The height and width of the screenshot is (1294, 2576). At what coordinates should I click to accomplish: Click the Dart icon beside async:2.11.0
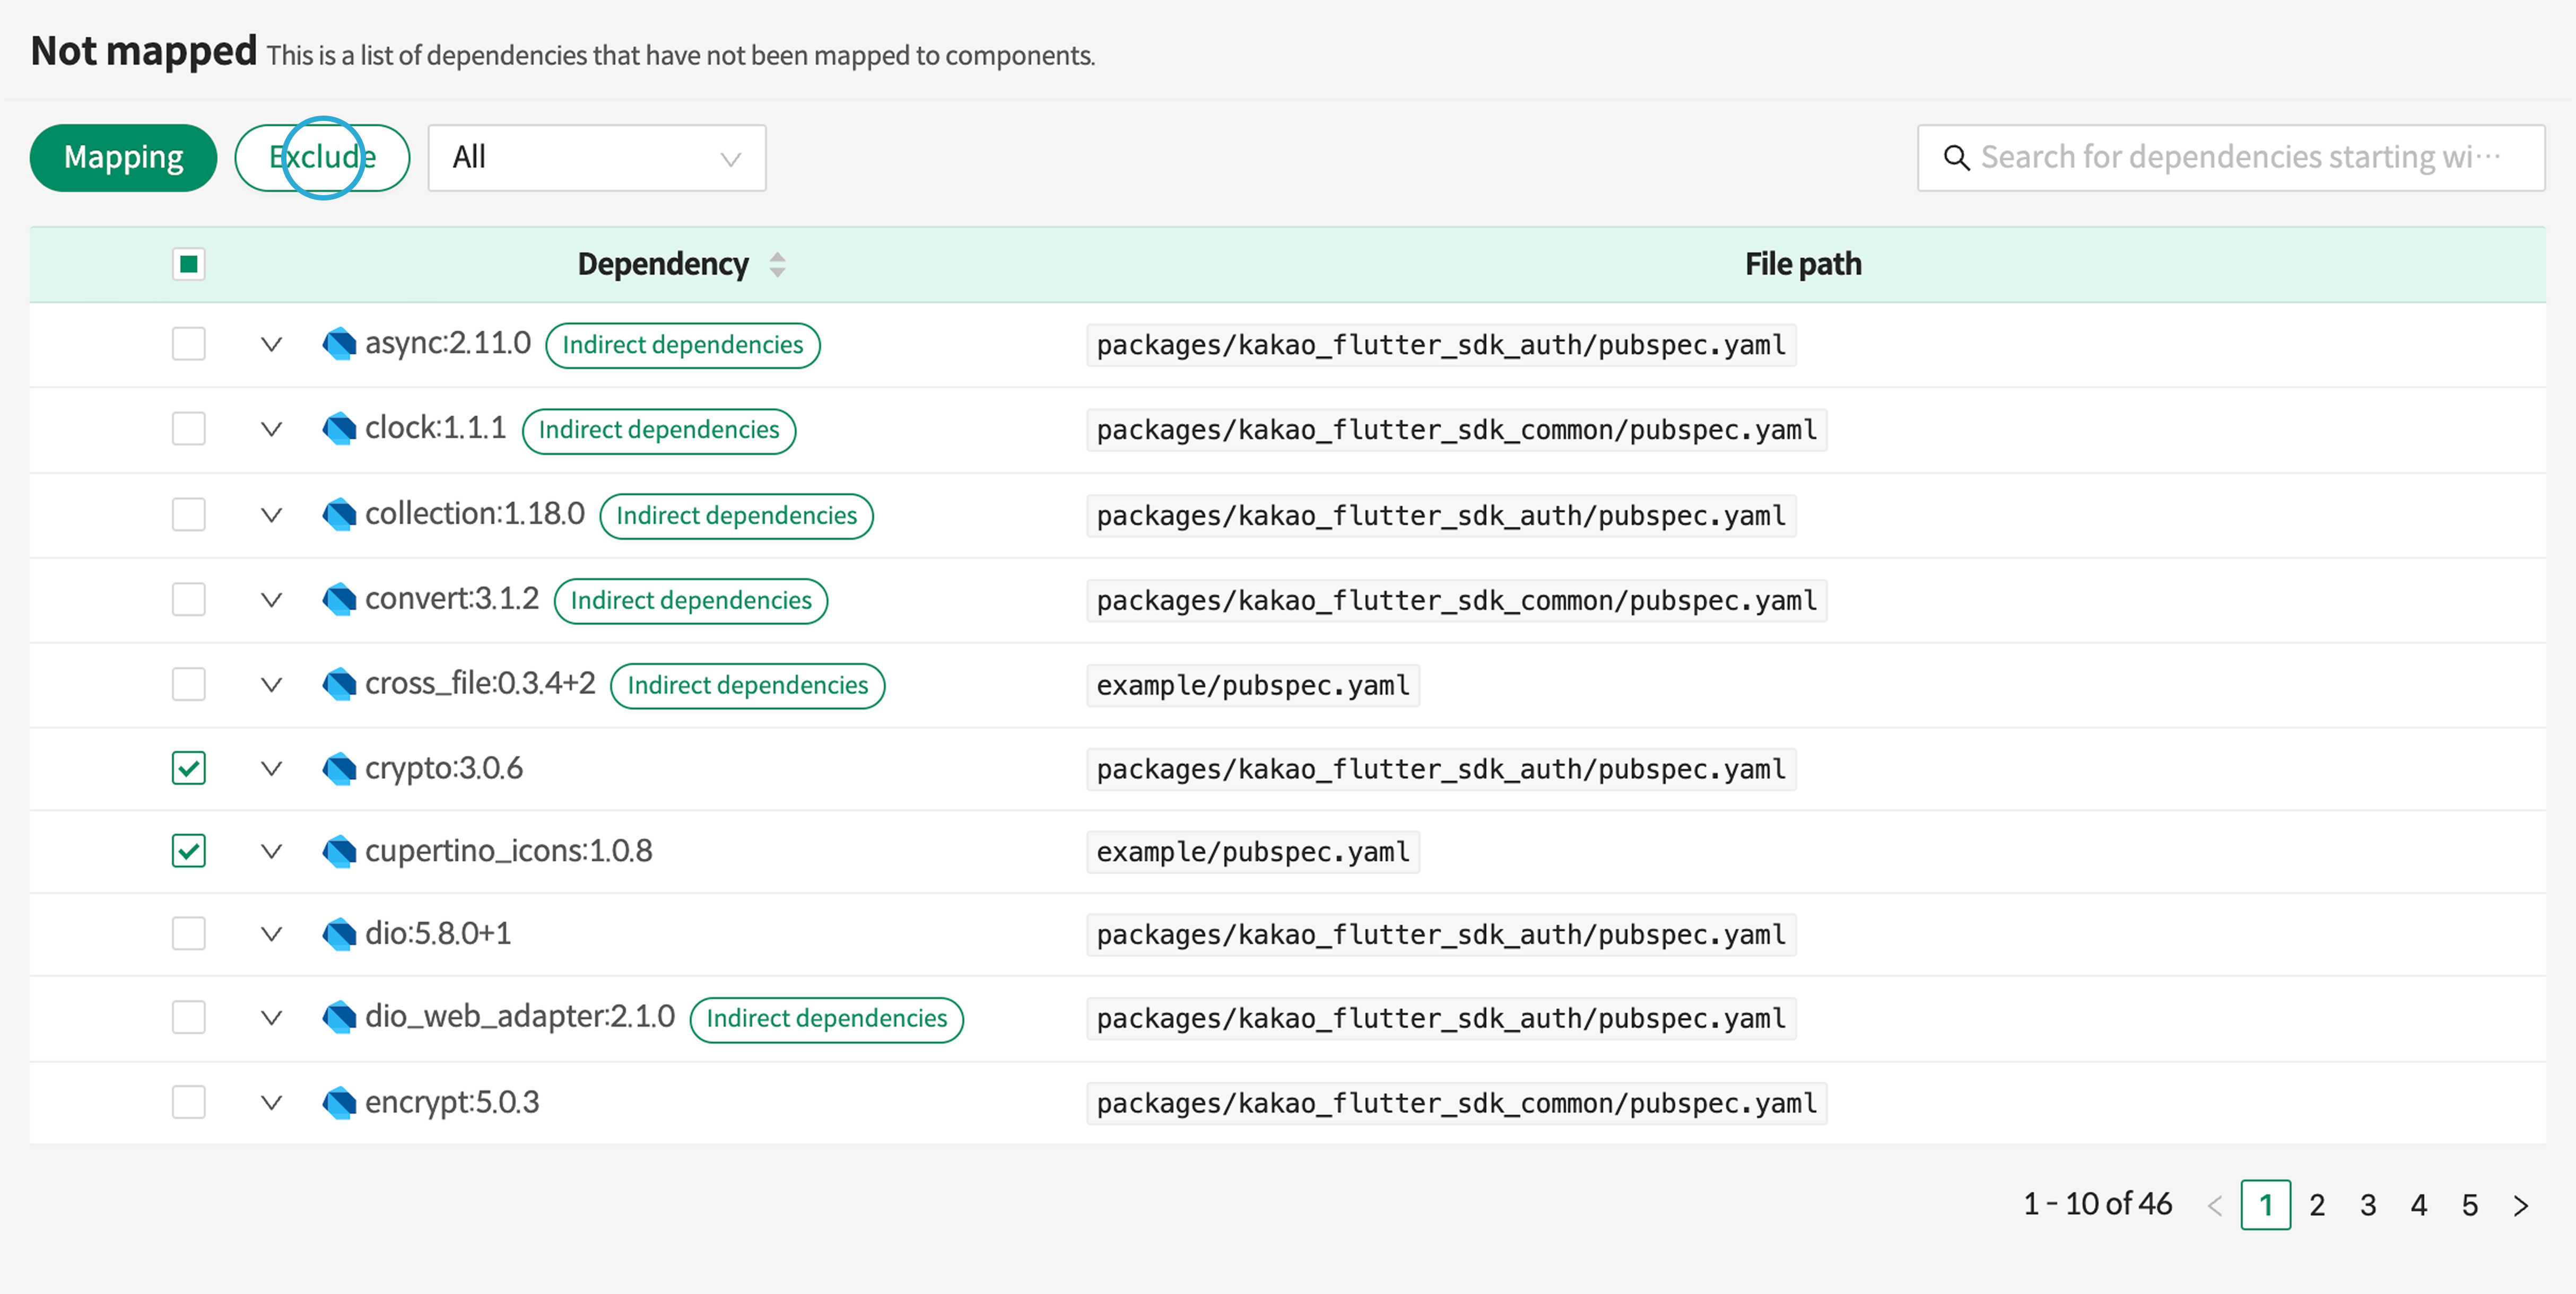[339, 344]
